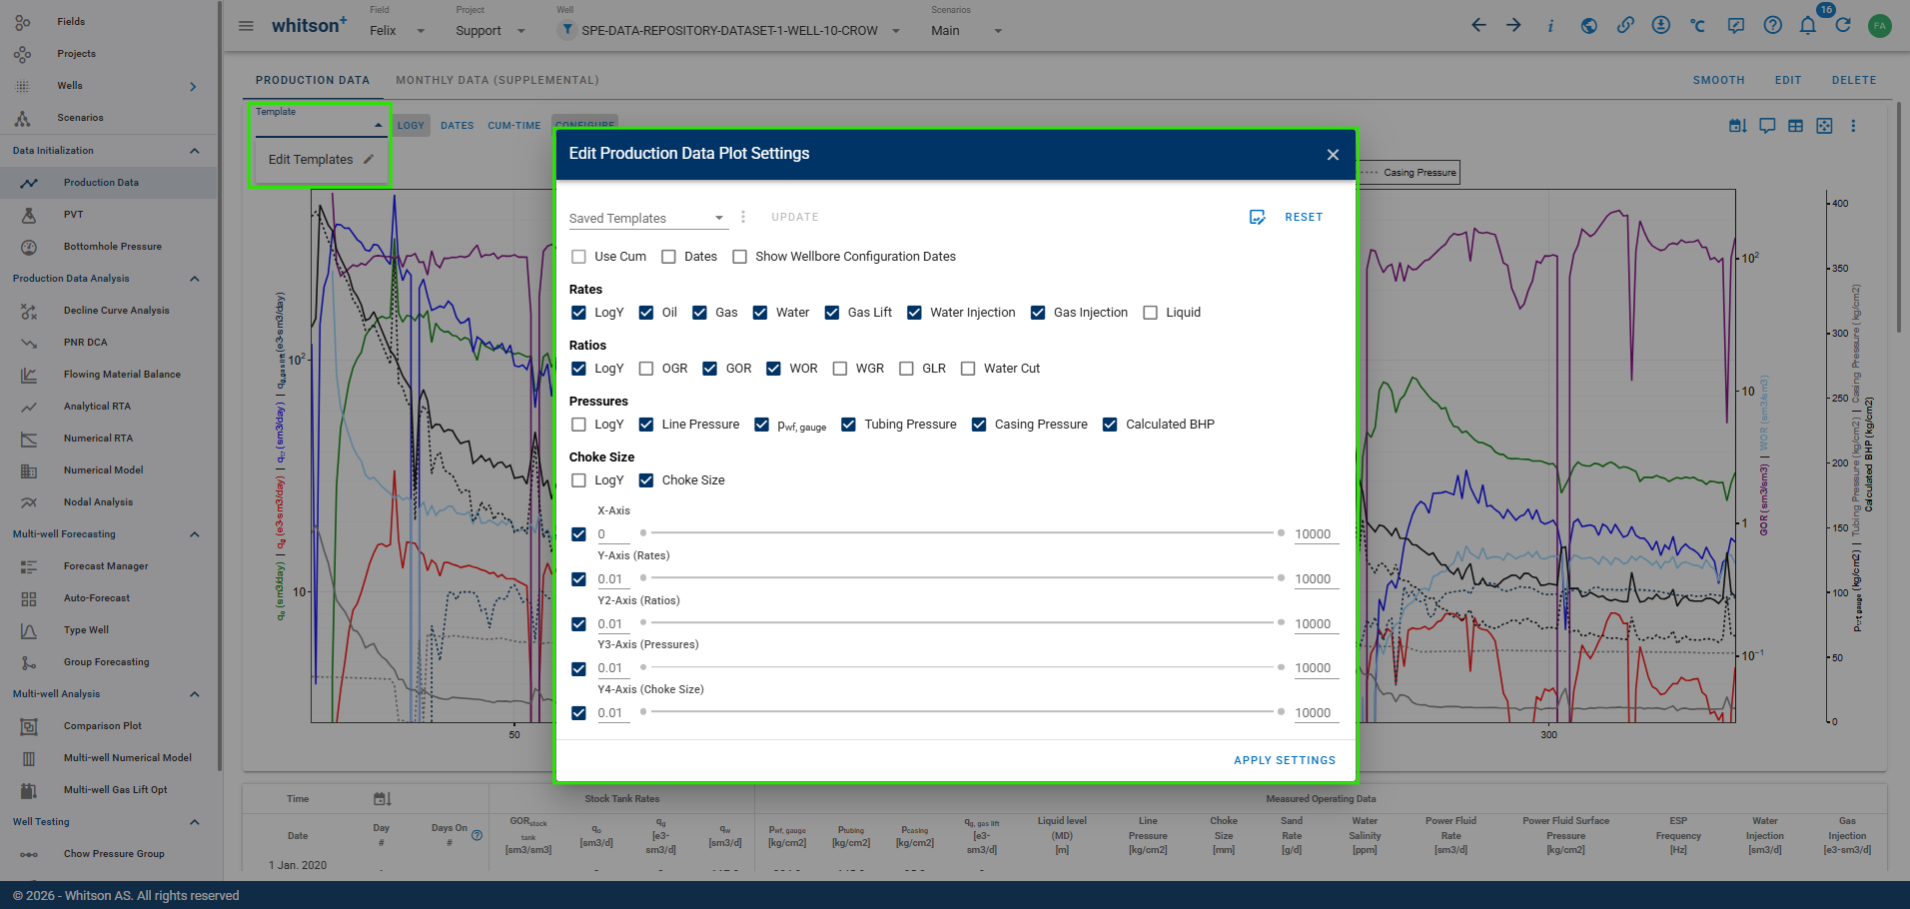1910x909 pixels.
Task: Open the vertical three-dot plot options menu
Action: pos(1853,126)
